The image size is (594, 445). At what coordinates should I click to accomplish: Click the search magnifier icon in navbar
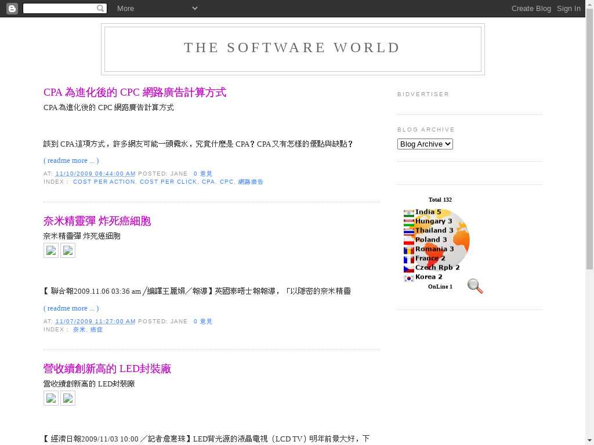(x=100, y=8)
